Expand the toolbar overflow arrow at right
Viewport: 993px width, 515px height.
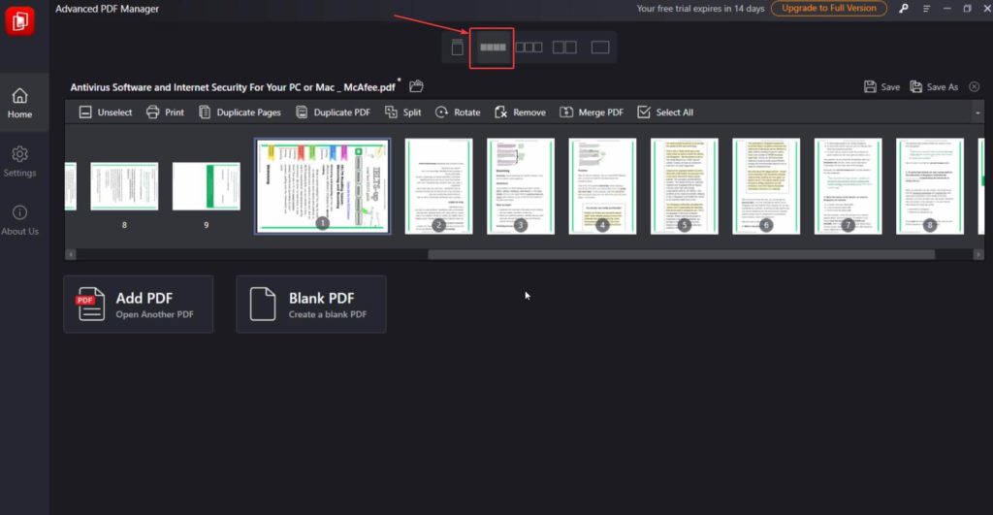[x=977, y=113]
